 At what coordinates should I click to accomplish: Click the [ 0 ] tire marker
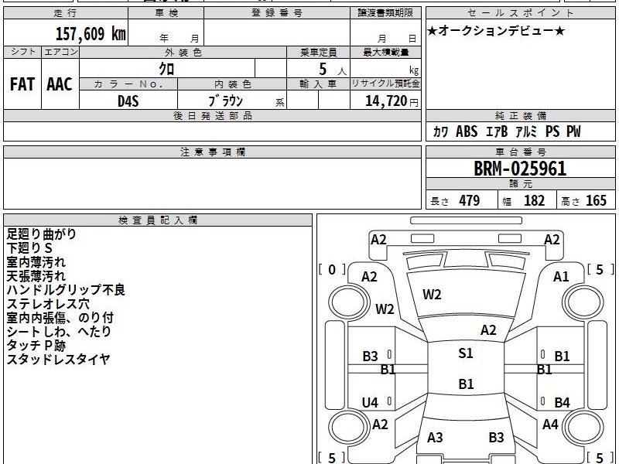point(332,269)
